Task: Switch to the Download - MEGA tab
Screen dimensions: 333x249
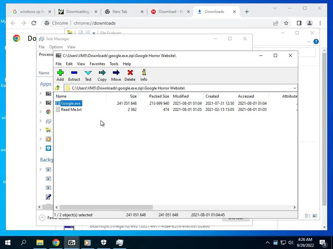Action: (170, 12)
